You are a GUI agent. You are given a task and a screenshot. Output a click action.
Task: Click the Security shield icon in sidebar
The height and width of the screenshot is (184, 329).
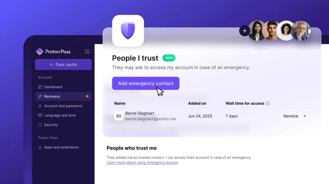(x=40, y=125)
